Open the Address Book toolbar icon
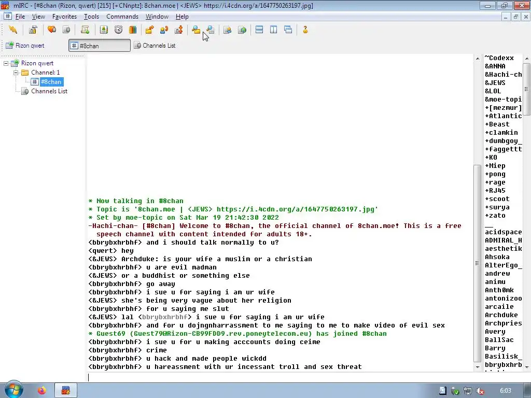The width and height of the screenshot is (531, 398). point(104,30)
